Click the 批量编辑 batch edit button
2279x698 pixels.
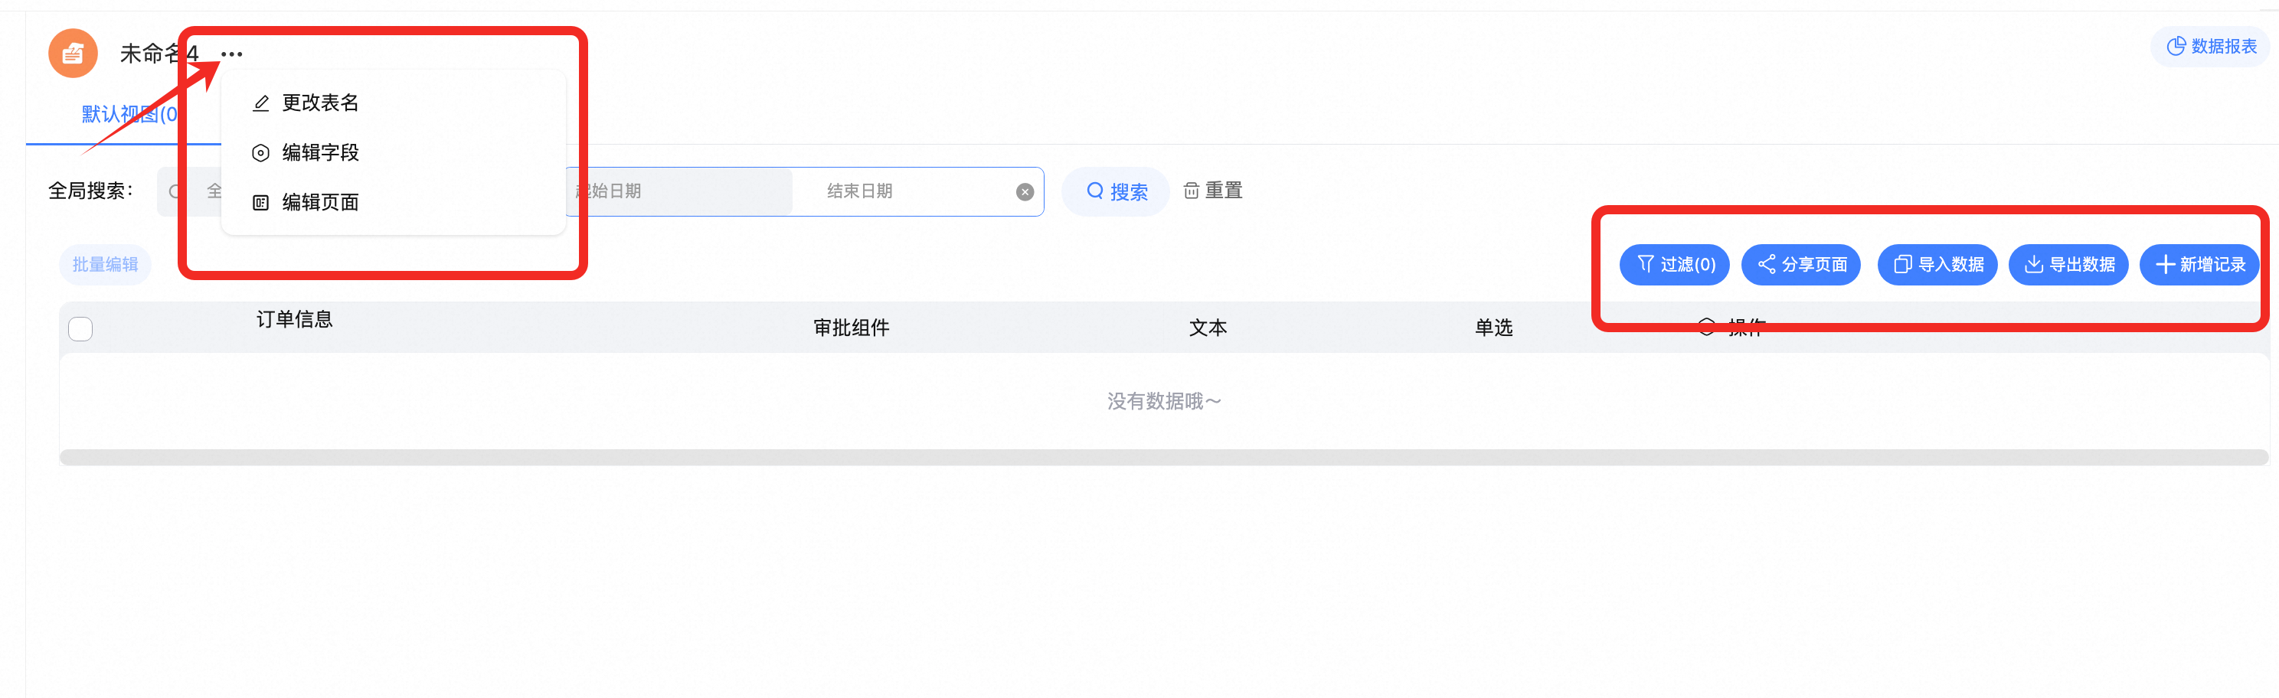pos(105,265)
